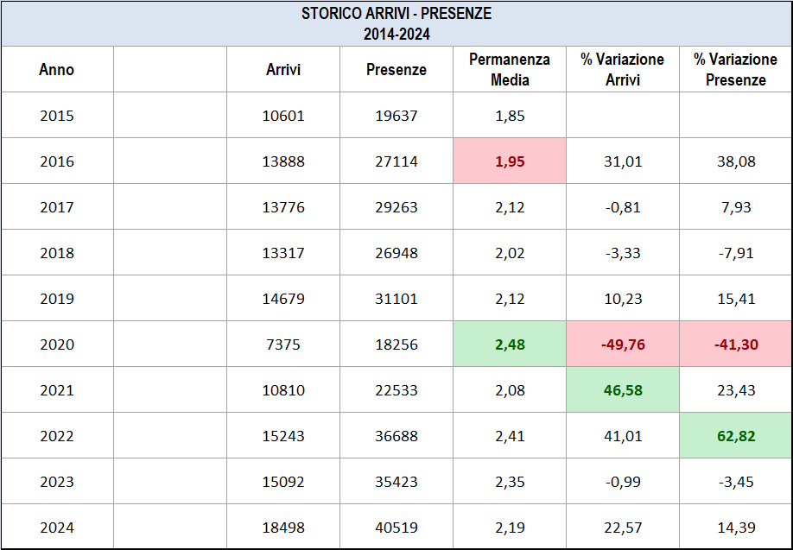Click the red -49,76 arrivals variation cell

tap(623, 344)
